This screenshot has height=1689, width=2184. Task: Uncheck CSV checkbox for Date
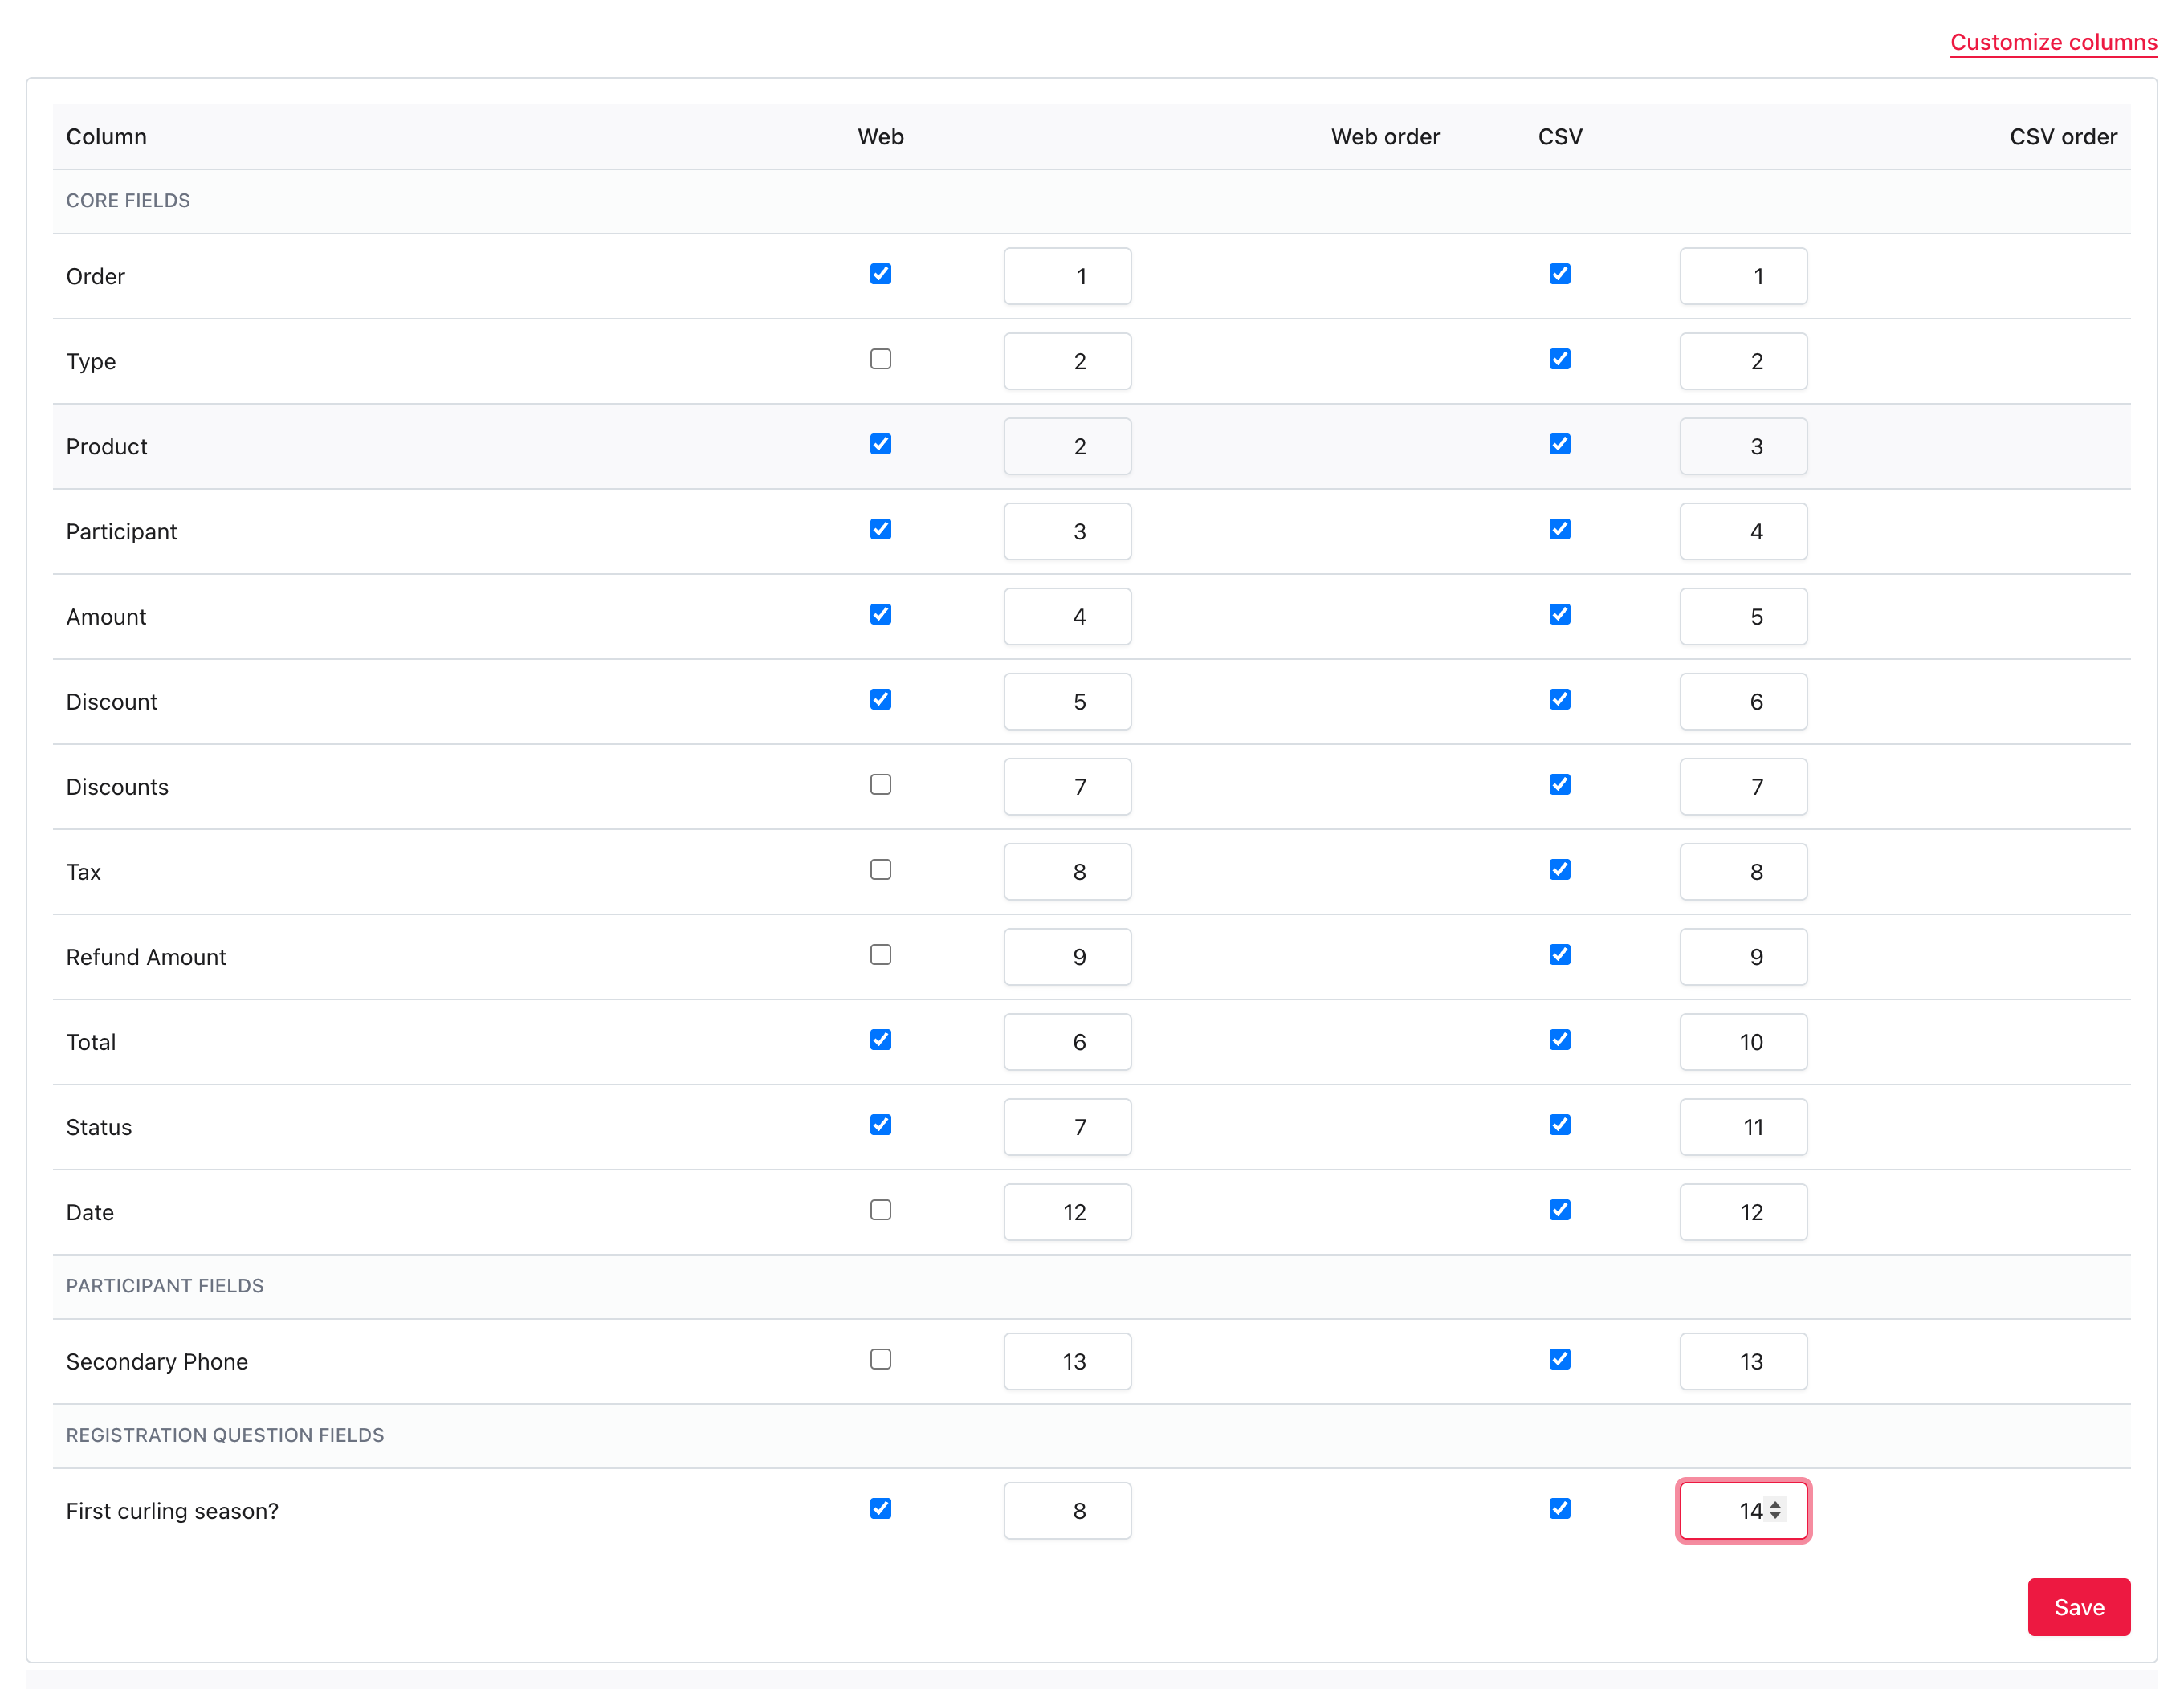point(1559,1209)
